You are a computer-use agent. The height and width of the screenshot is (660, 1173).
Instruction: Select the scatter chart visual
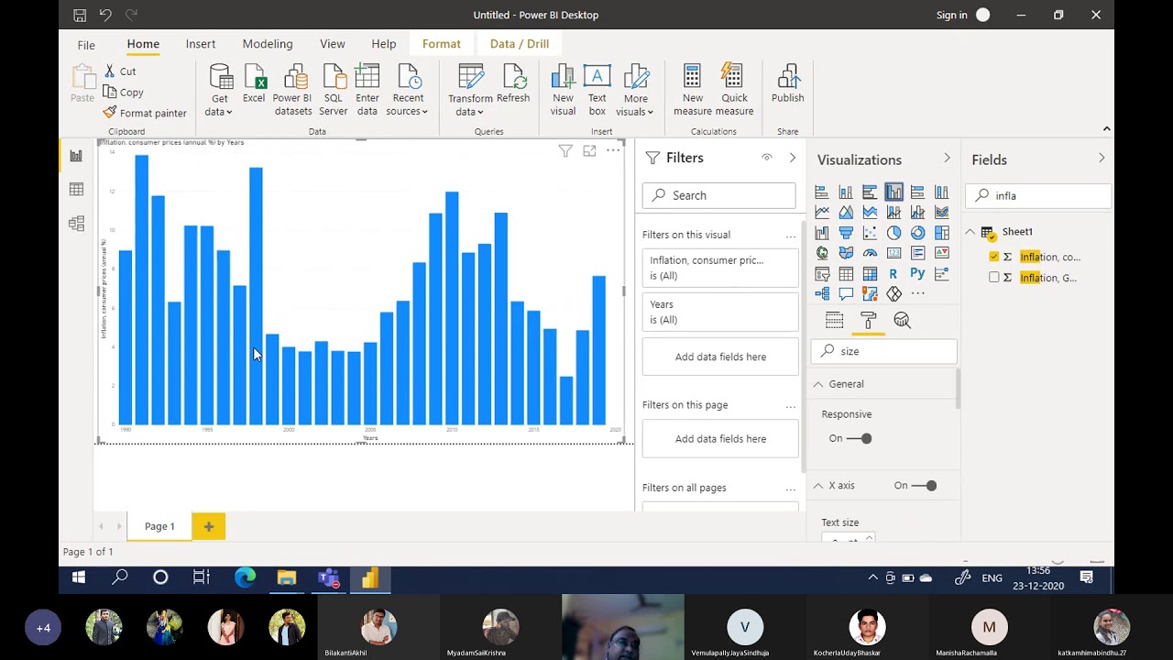870,233
